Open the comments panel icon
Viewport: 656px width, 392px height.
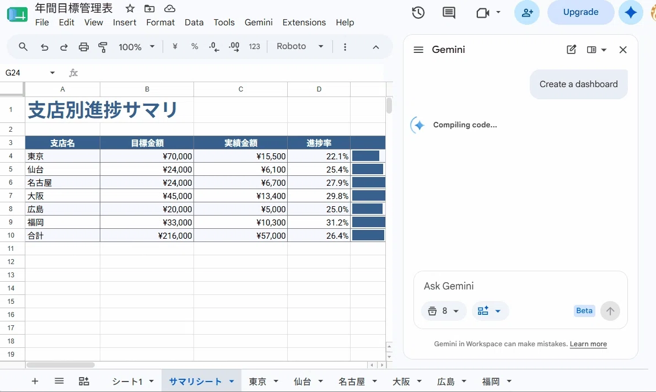pyautogui.click(x=449, y=13)
